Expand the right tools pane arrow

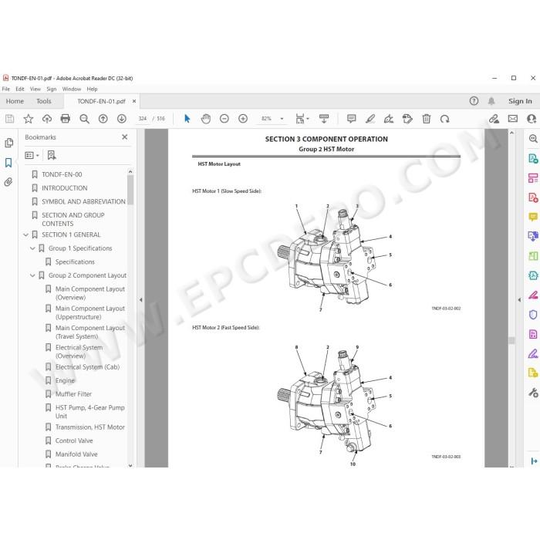point(519,300)
